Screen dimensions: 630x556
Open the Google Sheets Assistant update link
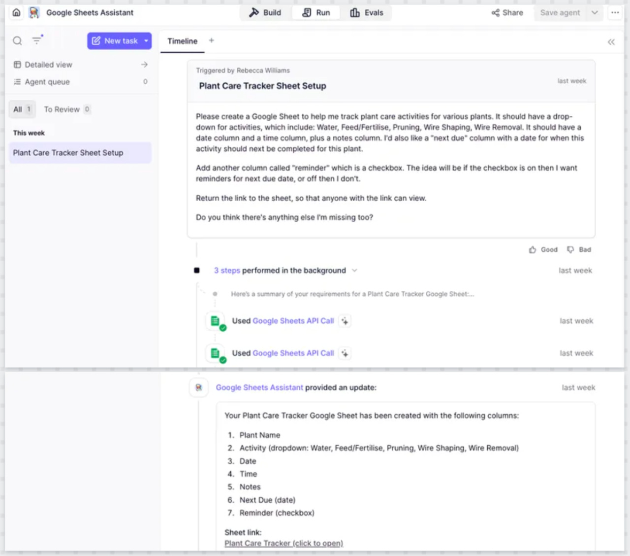[259, 388]
